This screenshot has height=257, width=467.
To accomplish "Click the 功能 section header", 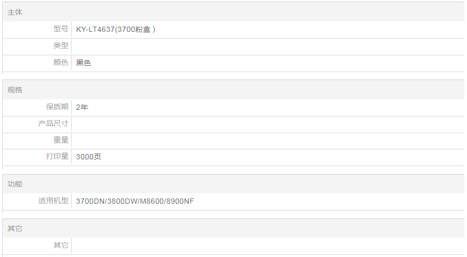I will point(15,184).
